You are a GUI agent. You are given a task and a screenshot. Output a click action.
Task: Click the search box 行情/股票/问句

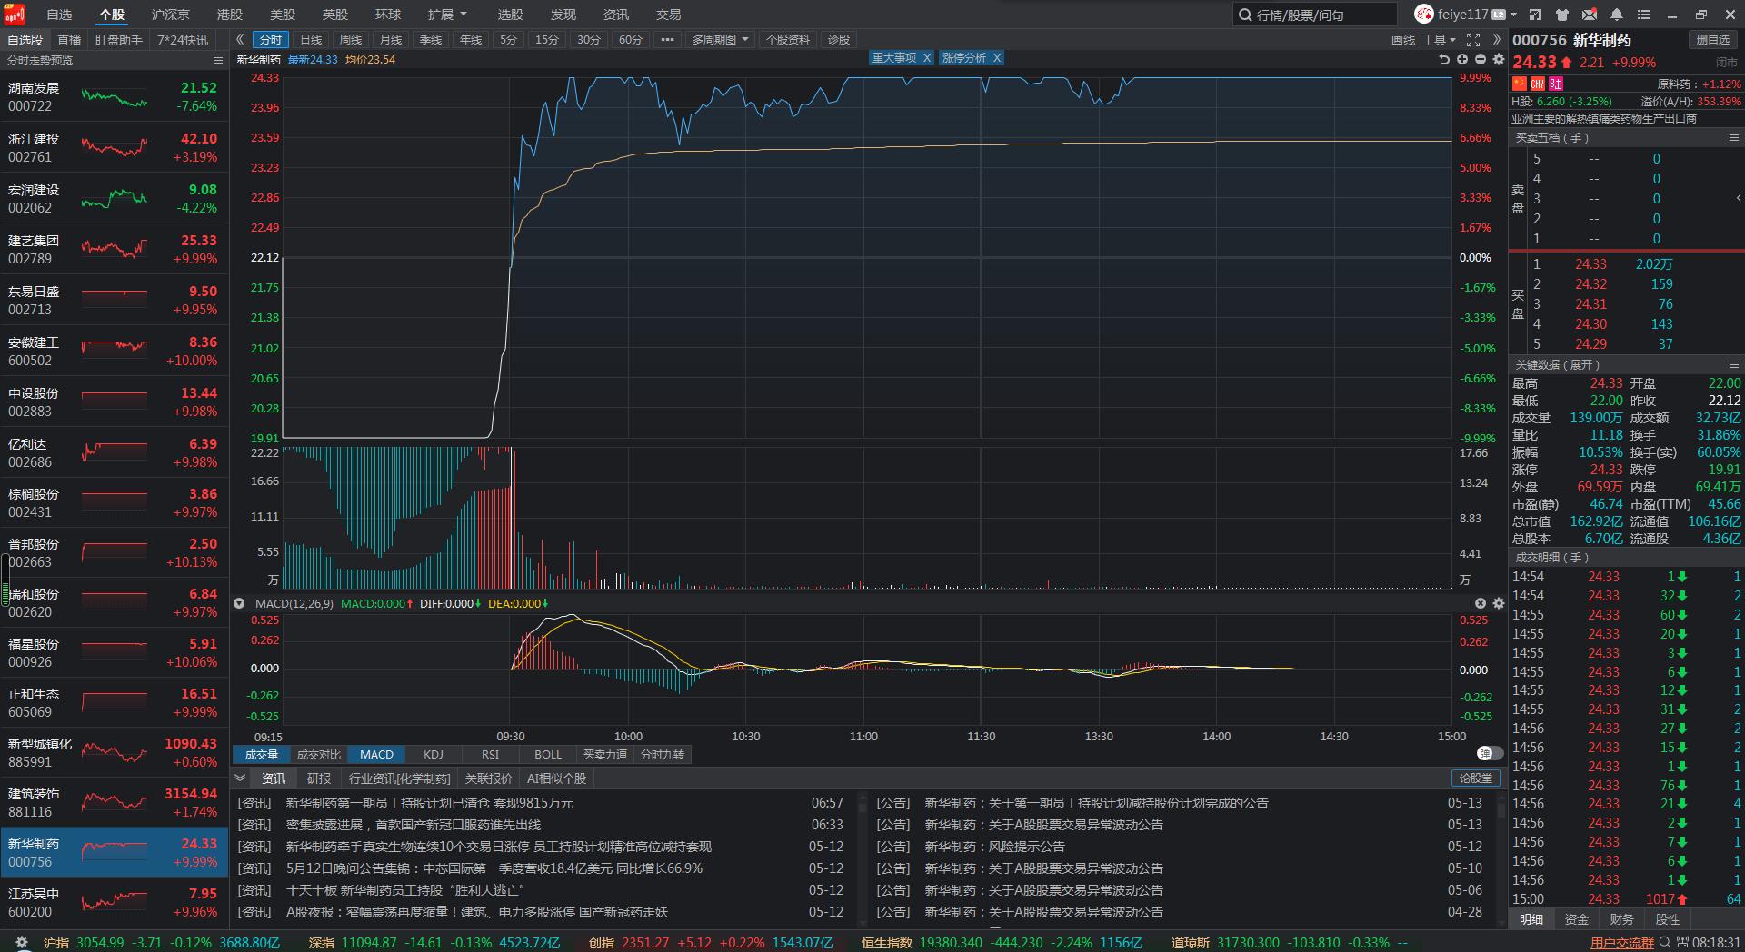(1314, 15)
